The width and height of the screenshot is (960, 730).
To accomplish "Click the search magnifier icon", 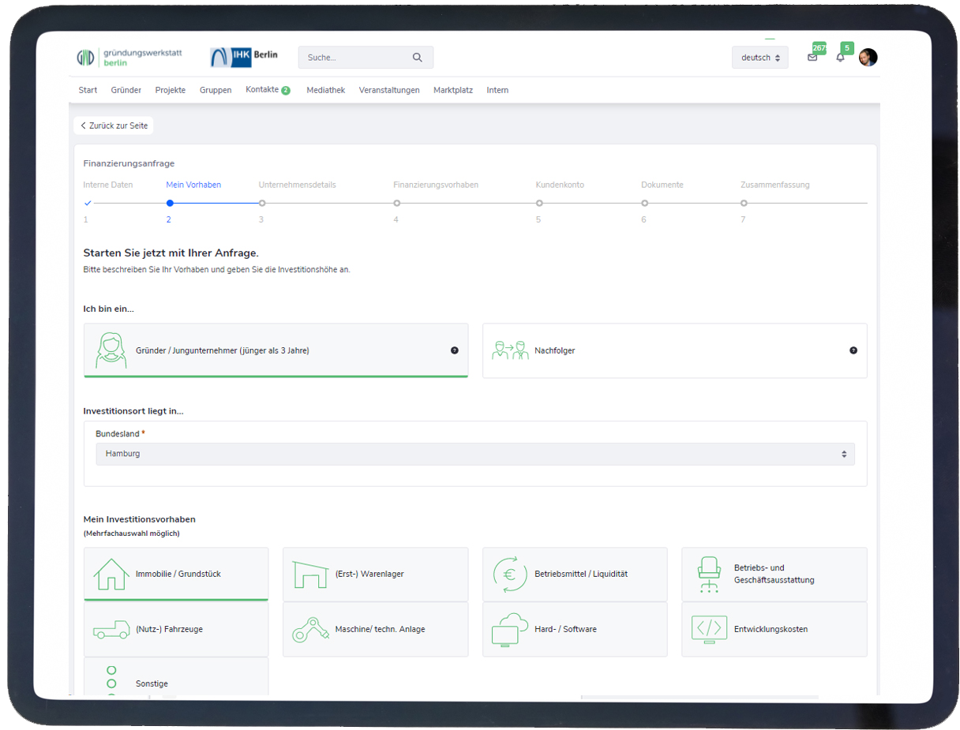I will coord(417,58).
